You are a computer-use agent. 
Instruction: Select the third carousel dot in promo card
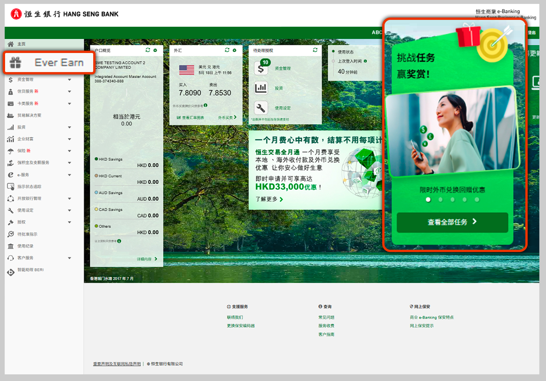[452, 199]
